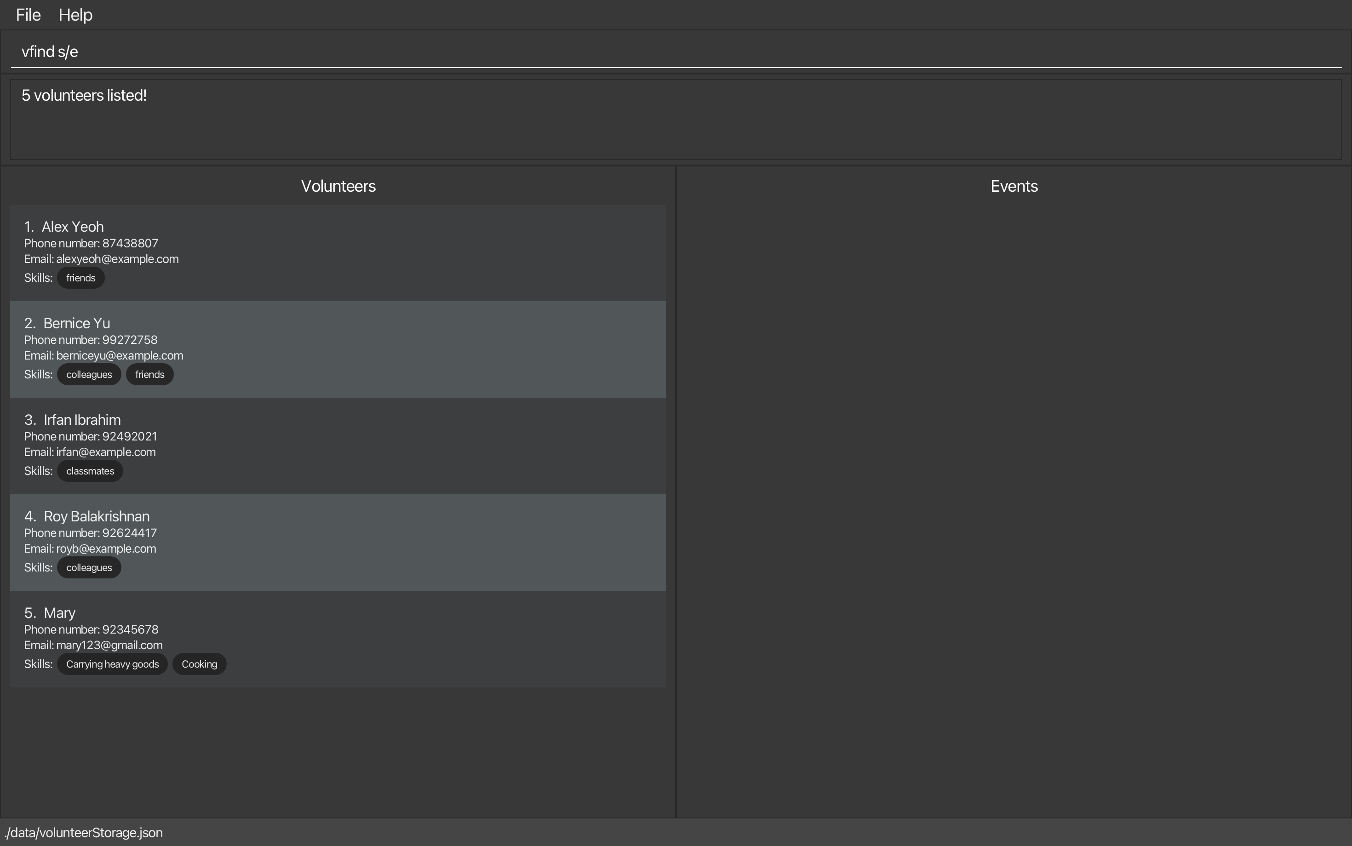Click Bernice Yu's friends skill tag
The image size is (1352, 846).
(x=149, y=375)
